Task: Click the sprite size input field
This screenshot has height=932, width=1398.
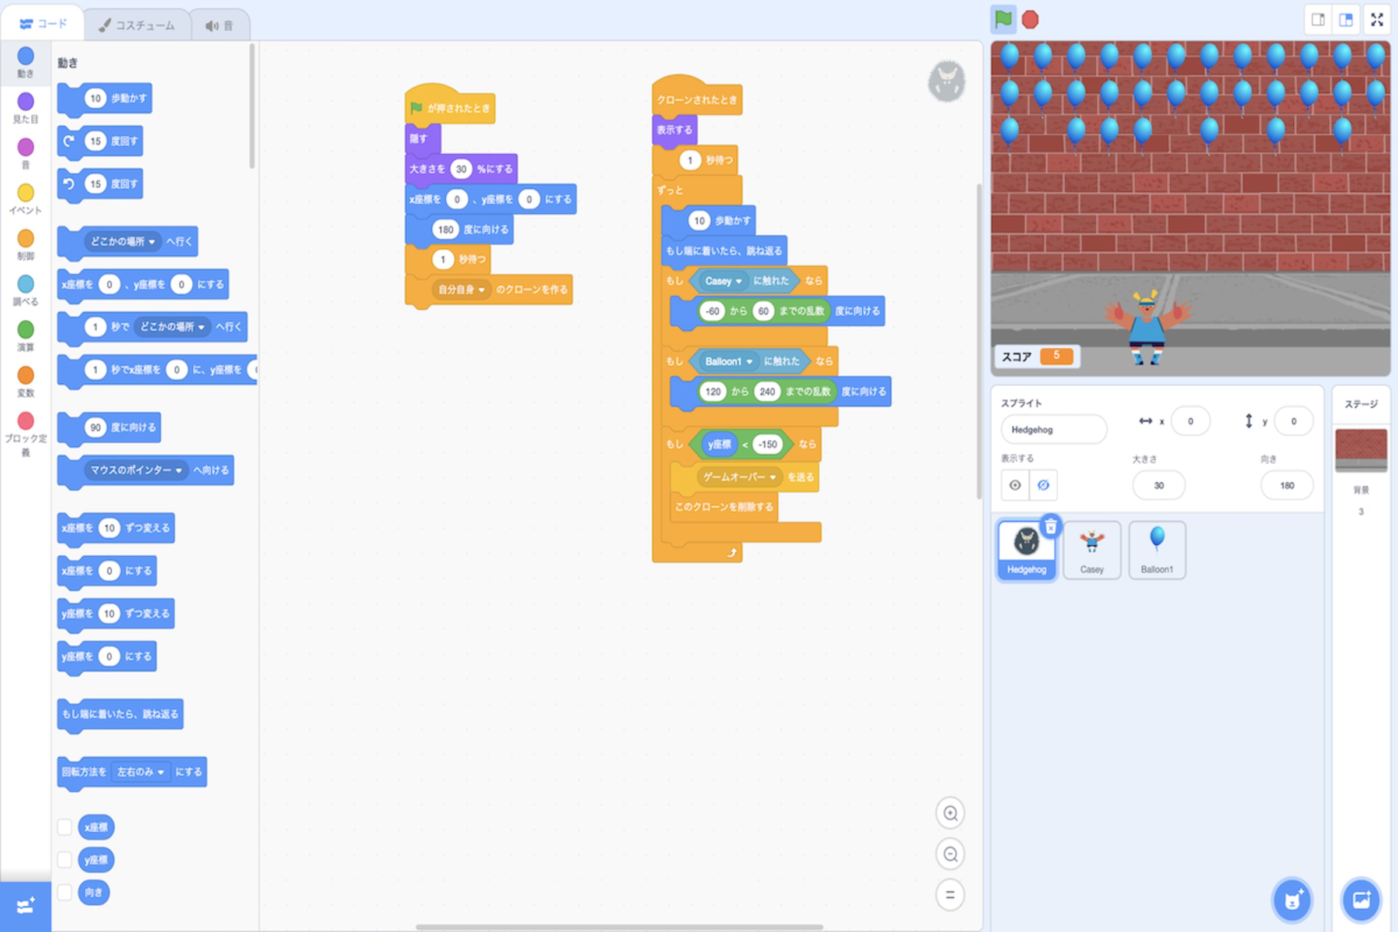Action: [x=1158, y=485]
